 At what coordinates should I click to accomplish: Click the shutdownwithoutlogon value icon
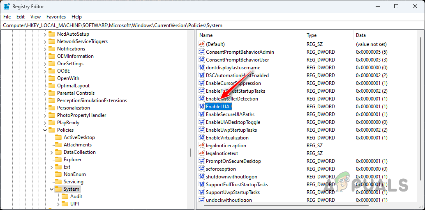[x=202, y=177]
